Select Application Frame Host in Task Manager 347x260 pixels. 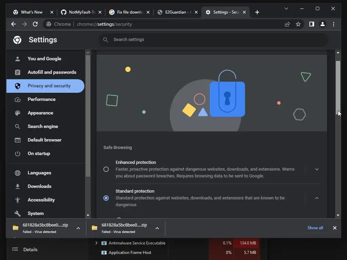coord(130,253)
